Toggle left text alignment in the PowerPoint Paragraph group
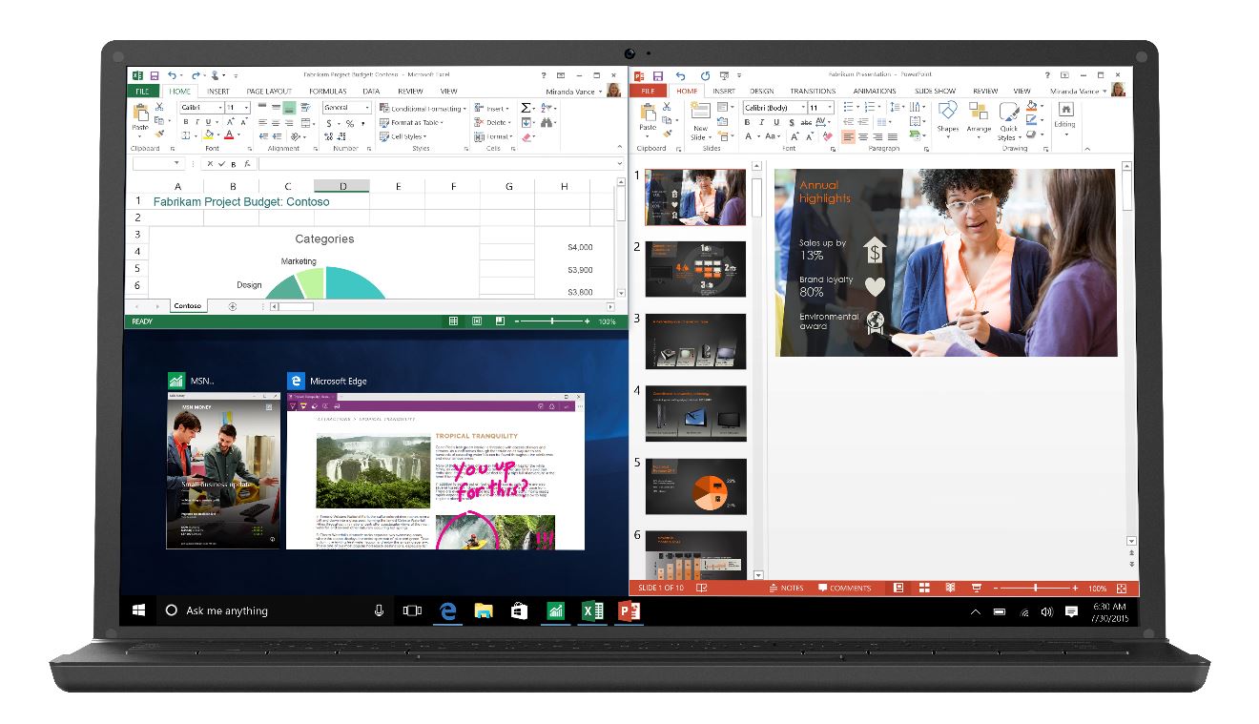This screenshot has width=1259, height=724. [x=849, y=136]
